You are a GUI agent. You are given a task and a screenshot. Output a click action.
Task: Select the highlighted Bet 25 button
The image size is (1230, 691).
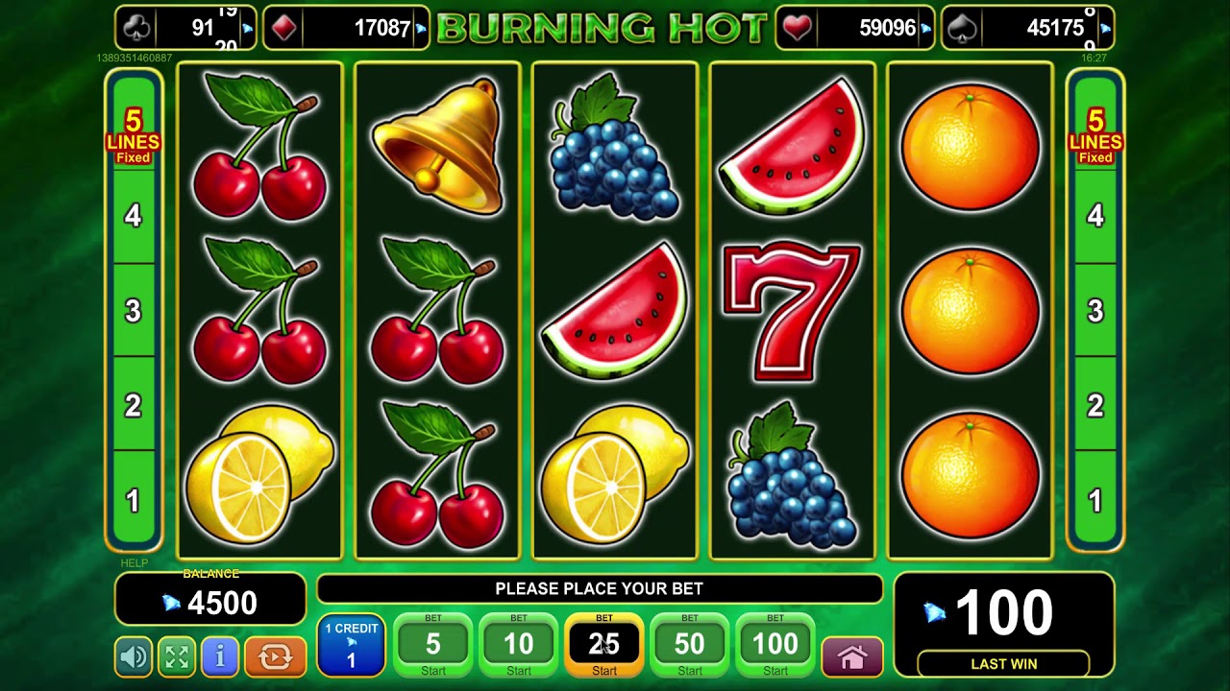pos(604,645)
